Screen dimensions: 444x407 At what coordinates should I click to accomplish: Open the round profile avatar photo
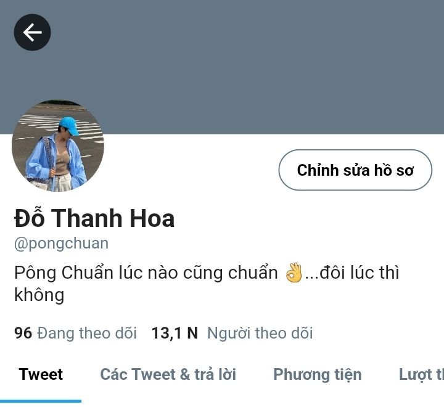tap(58, 146)
